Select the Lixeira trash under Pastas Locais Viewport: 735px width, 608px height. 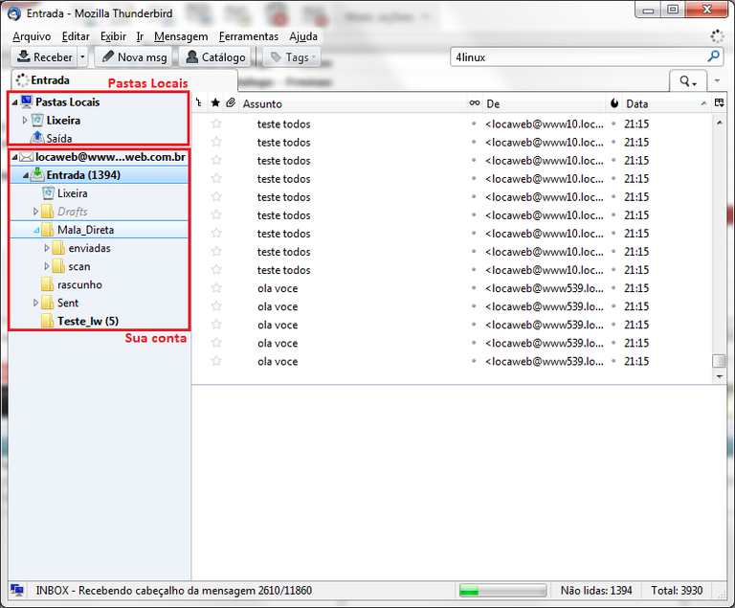pyautogui.click(x=63, y=121)
